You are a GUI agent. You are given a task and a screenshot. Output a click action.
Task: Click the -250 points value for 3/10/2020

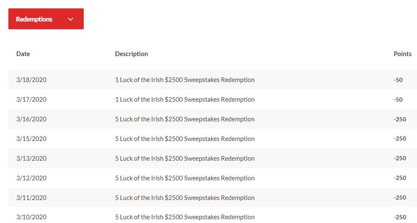[x=400, y=217]
